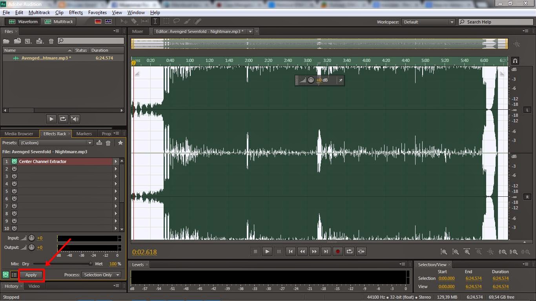Click the Zoom In (Amplitude) icon
The width and height of the screenshot is (536, 301).
click(444, 252)
